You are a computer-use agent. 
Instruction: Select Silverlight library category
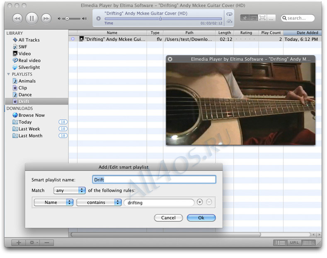coord(29,68)
